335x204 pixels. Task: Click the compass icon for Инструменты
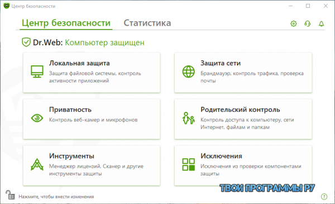point(37,164)
